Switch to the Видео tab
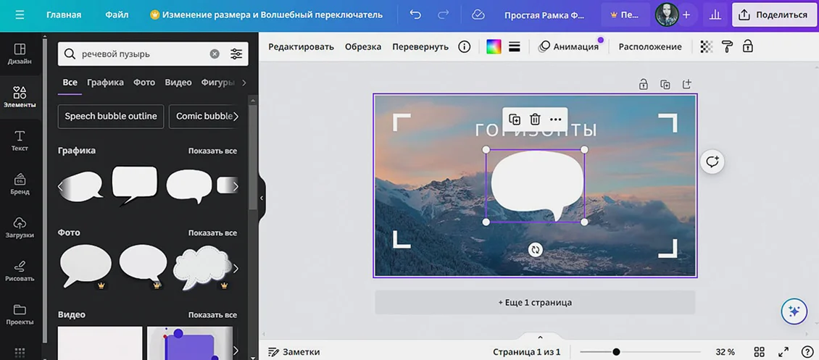Screen dimensions: 819x360 178,83
